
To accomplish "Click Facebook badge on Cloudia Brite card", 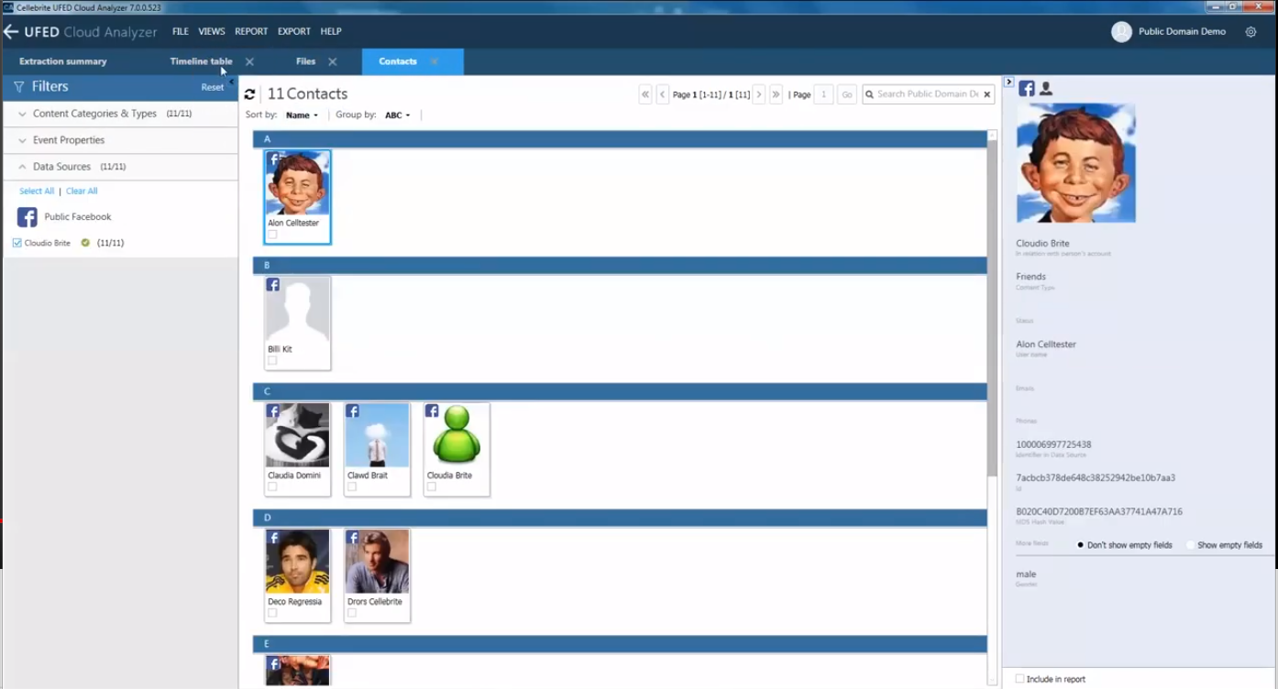I will [x=433, y=411].
